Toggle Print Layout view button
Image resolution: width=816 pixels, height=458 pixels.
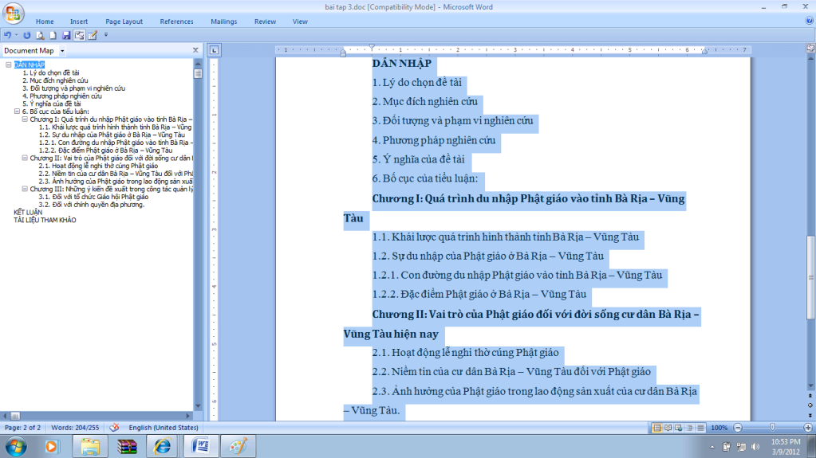coord(657,428)
